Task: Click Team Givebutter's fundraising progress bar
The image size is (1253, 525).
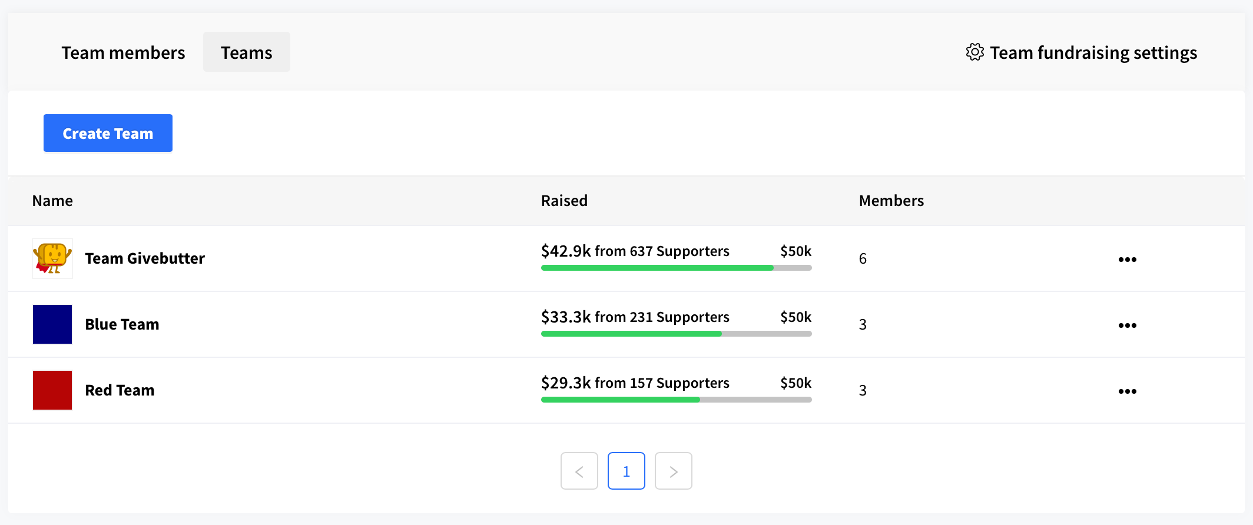Action: pos(676,268)
